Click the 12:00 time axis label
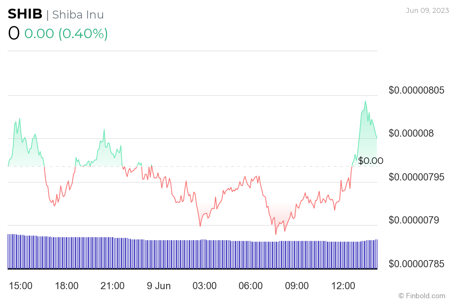Viewport: 453px width, 302px height. point(343,286)
